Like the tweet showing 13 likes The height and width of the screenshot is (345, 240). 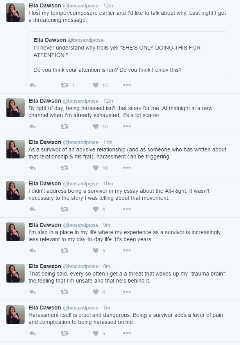coord(96,85)
